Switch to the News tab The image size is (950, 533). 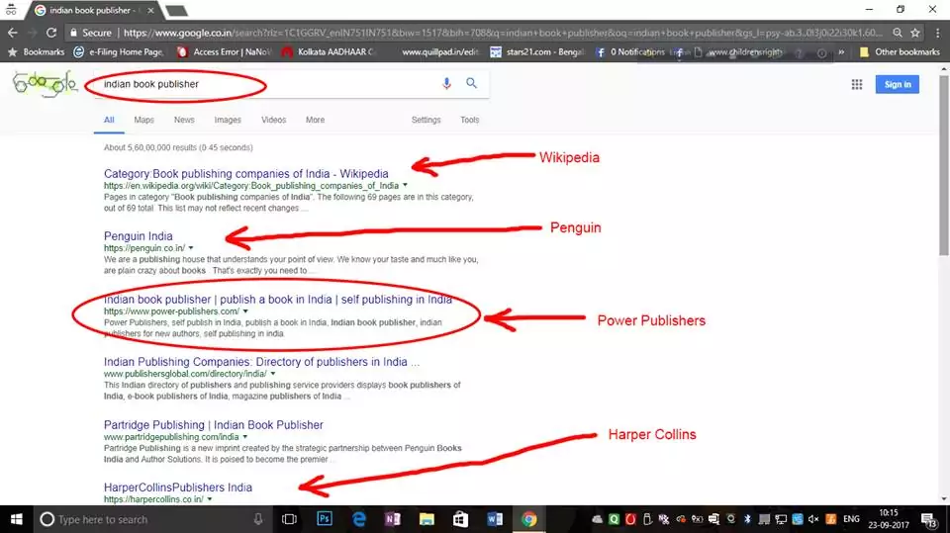tap(184, 120)
